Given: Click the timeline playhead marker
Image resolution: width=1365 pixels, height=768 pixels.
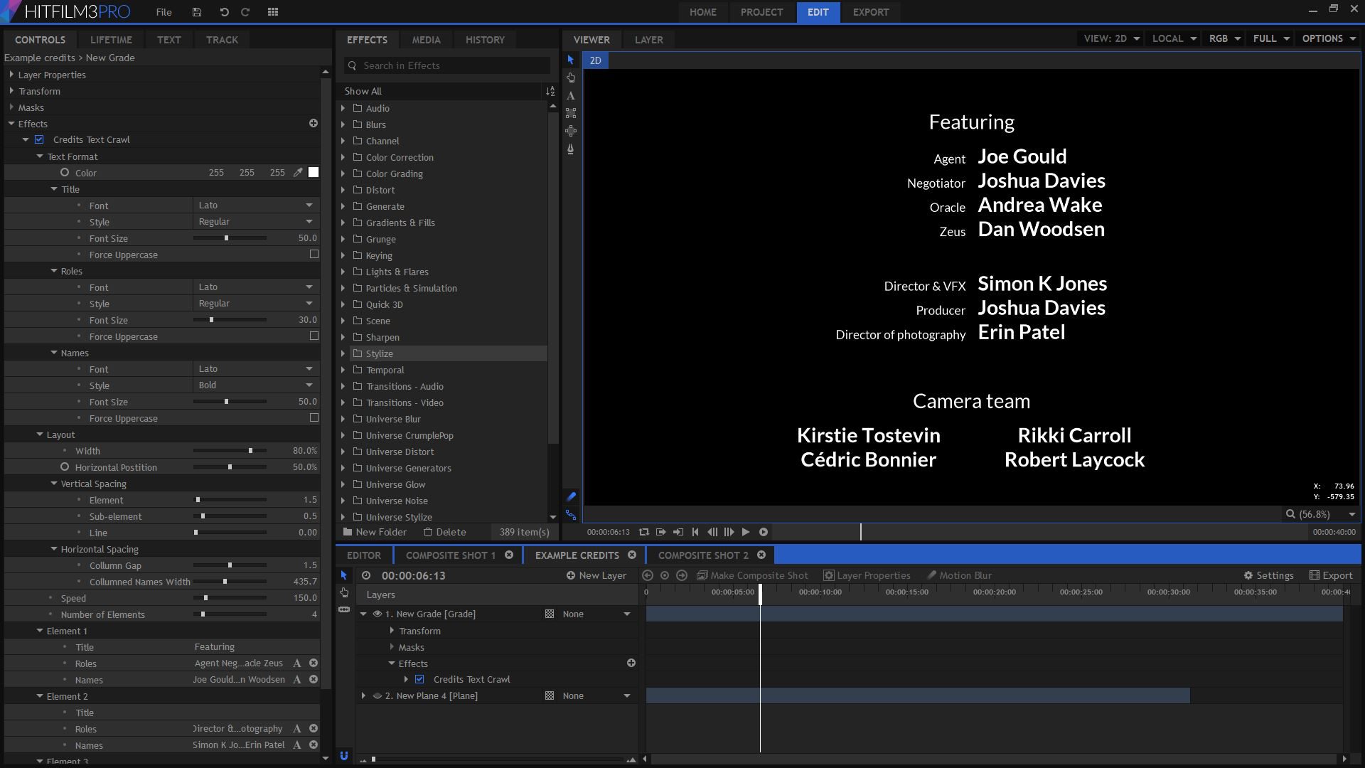Looking at the screenshot, I should [759, 591].
